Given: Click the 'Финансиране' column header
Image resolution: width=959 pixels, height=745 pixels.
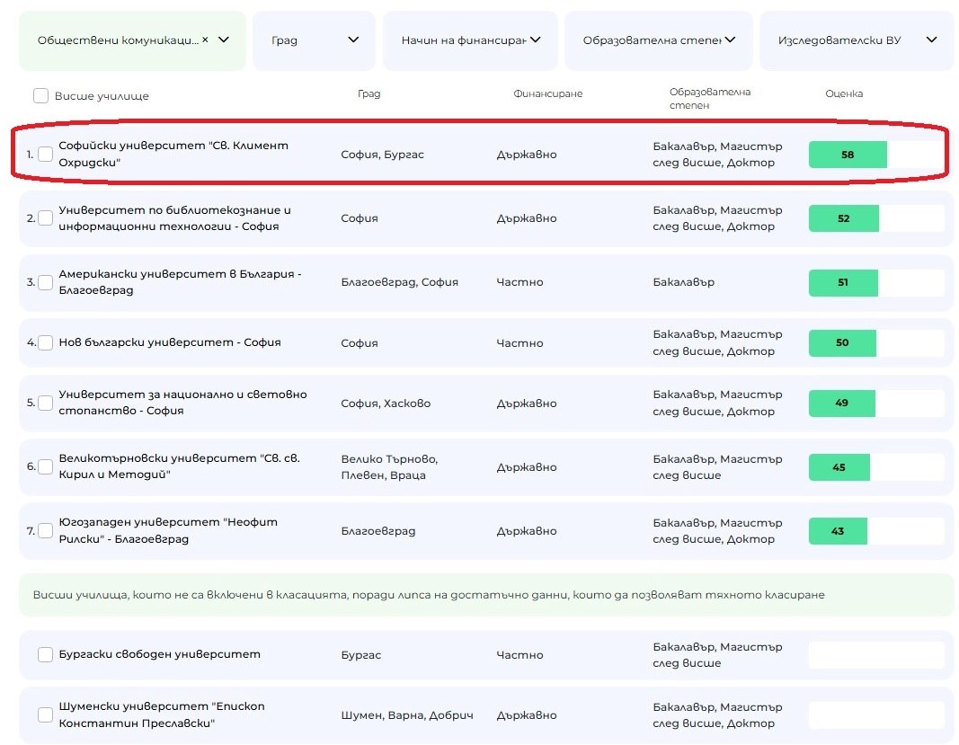Looking at the screenshot, I should [547, 94].
